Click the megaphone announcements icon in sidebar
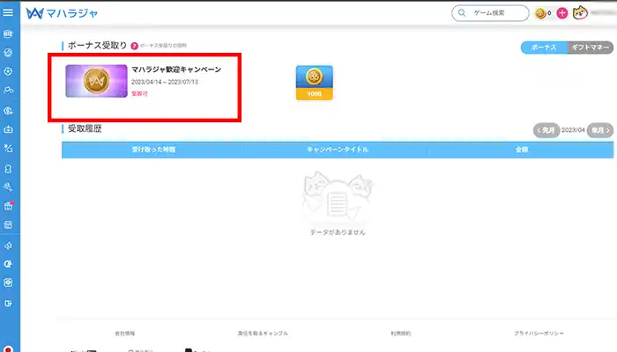This screenshot has height=352, width=617. 9,246
